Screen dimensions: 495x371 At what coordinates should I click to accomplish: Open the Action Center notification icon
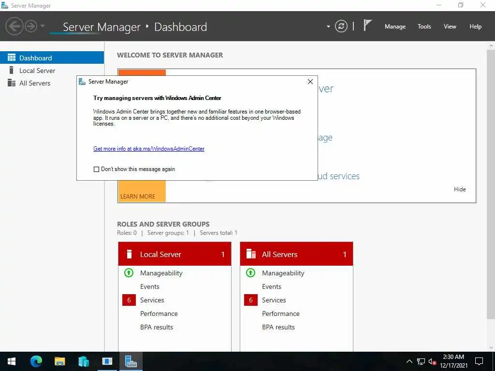[479, 361]
